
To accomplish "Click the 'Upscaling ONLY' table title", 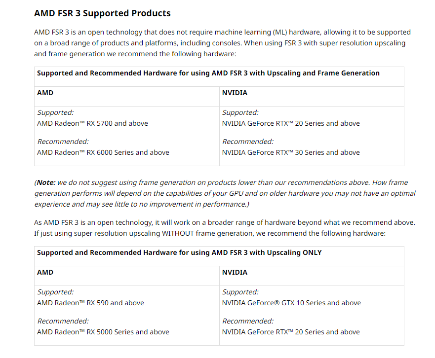I will click(x=179, y=252).
